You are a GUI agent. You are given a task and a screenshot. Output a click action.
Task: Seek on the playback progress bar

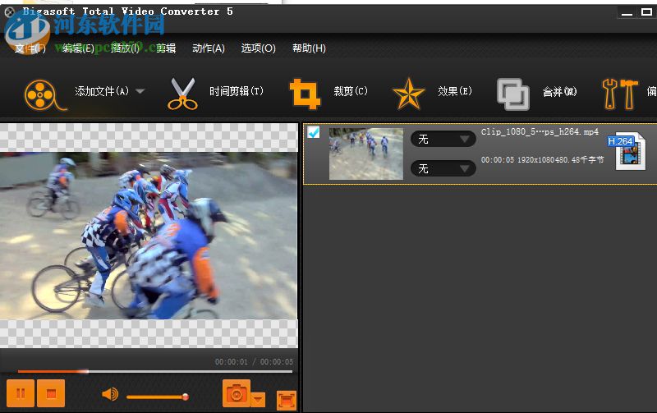point(155,371)
